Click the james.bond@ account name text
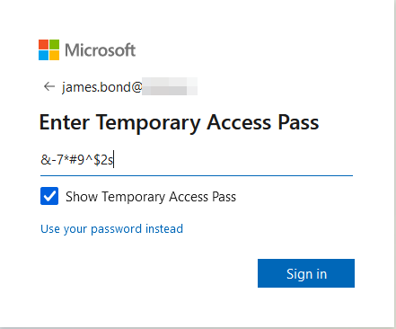Image resolution: width=396 pixels, height=329 pixels. tap(101, 87)
